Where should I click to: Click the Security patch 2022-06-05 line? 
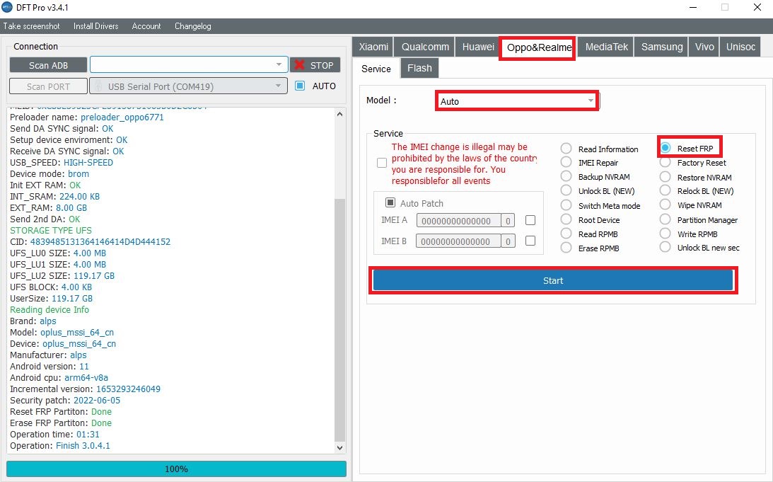coord(65,400)
